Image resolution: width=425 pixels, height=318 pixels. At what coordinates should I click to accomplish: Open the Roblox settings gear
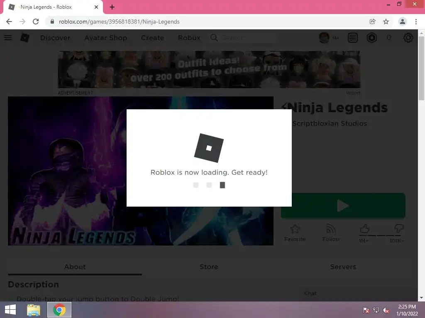click(x=408, y=38)
